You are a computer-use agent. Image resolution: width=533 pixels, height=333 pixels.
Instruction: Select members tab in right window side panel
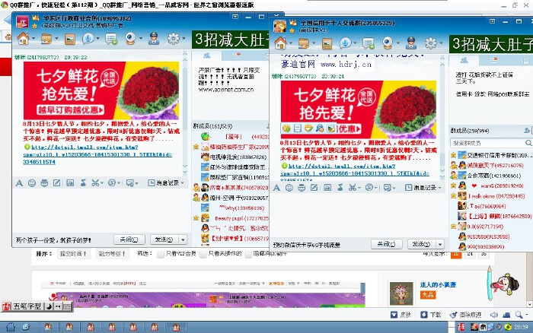pos(464,60)
